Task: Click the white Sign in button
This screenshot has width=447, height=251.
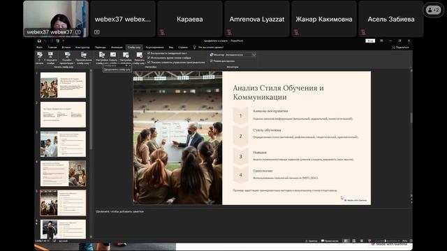Action: tap(370, 41)
